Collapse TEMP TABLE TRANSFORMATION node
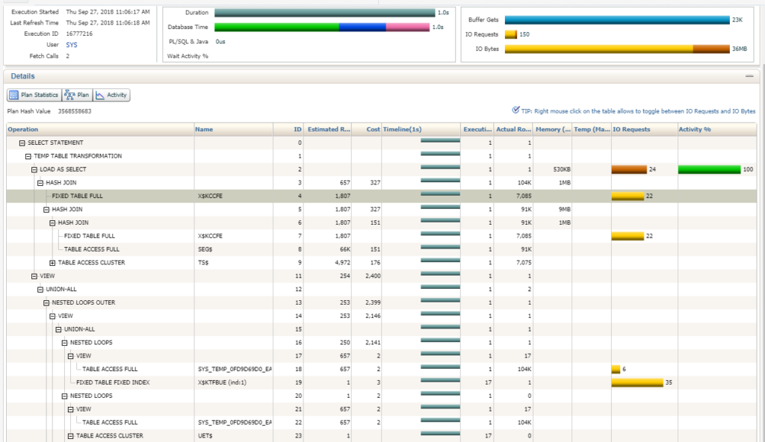Screen dimensions: 765x442 28,156
